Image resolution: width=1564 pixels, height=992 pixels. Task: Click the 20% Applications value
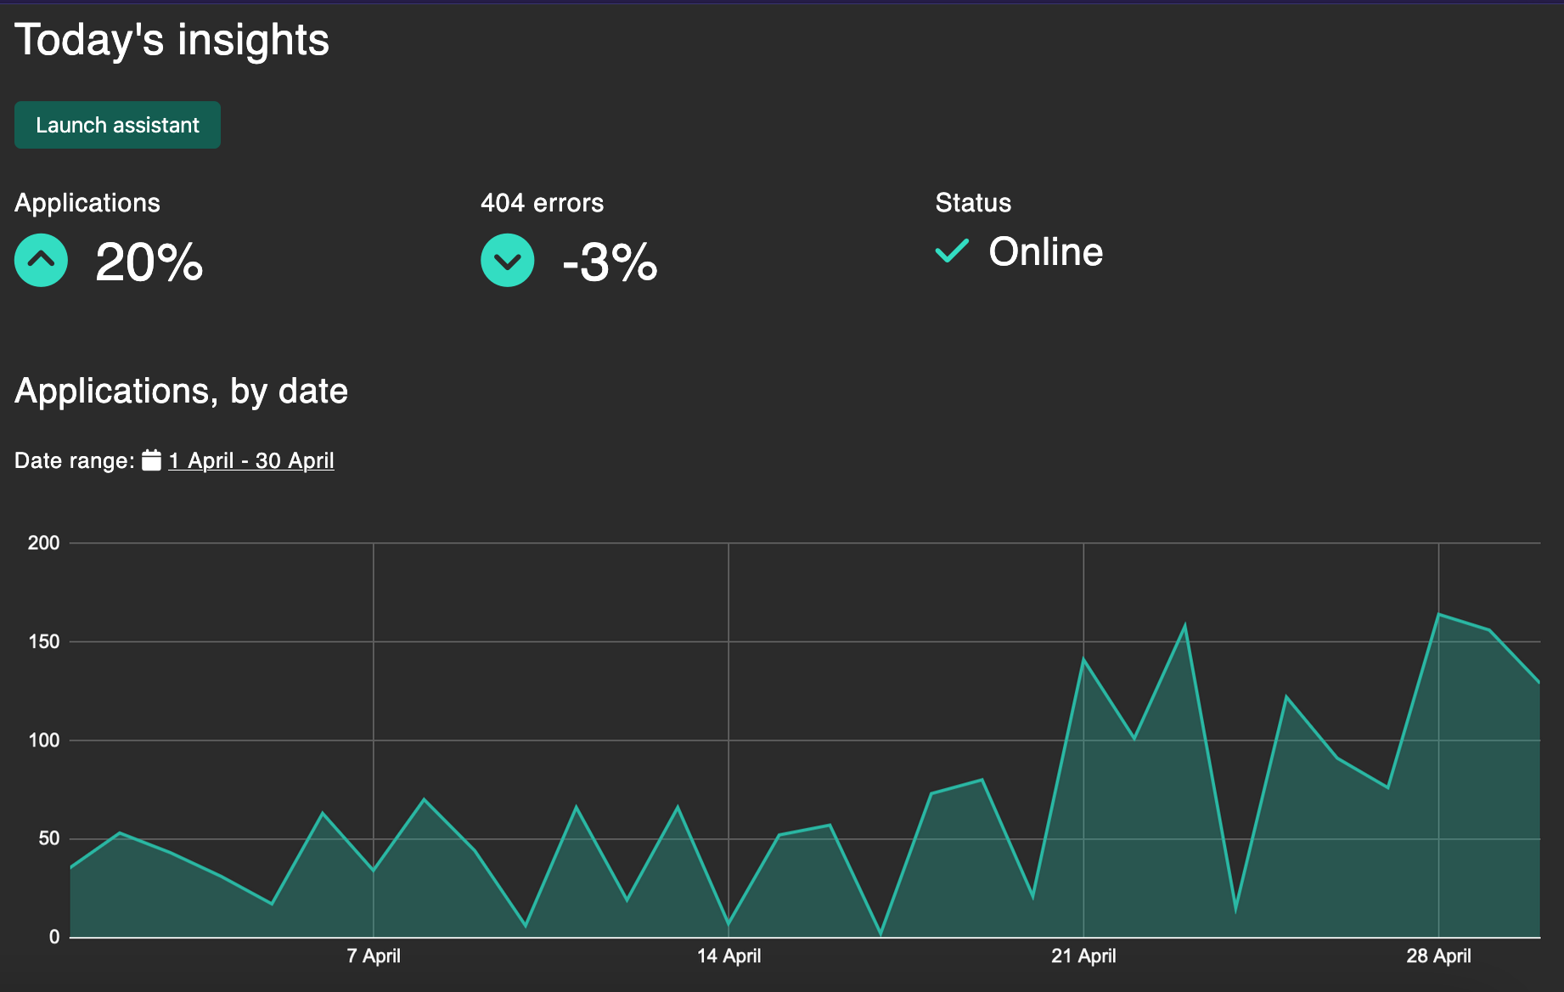tap(149, 262)
